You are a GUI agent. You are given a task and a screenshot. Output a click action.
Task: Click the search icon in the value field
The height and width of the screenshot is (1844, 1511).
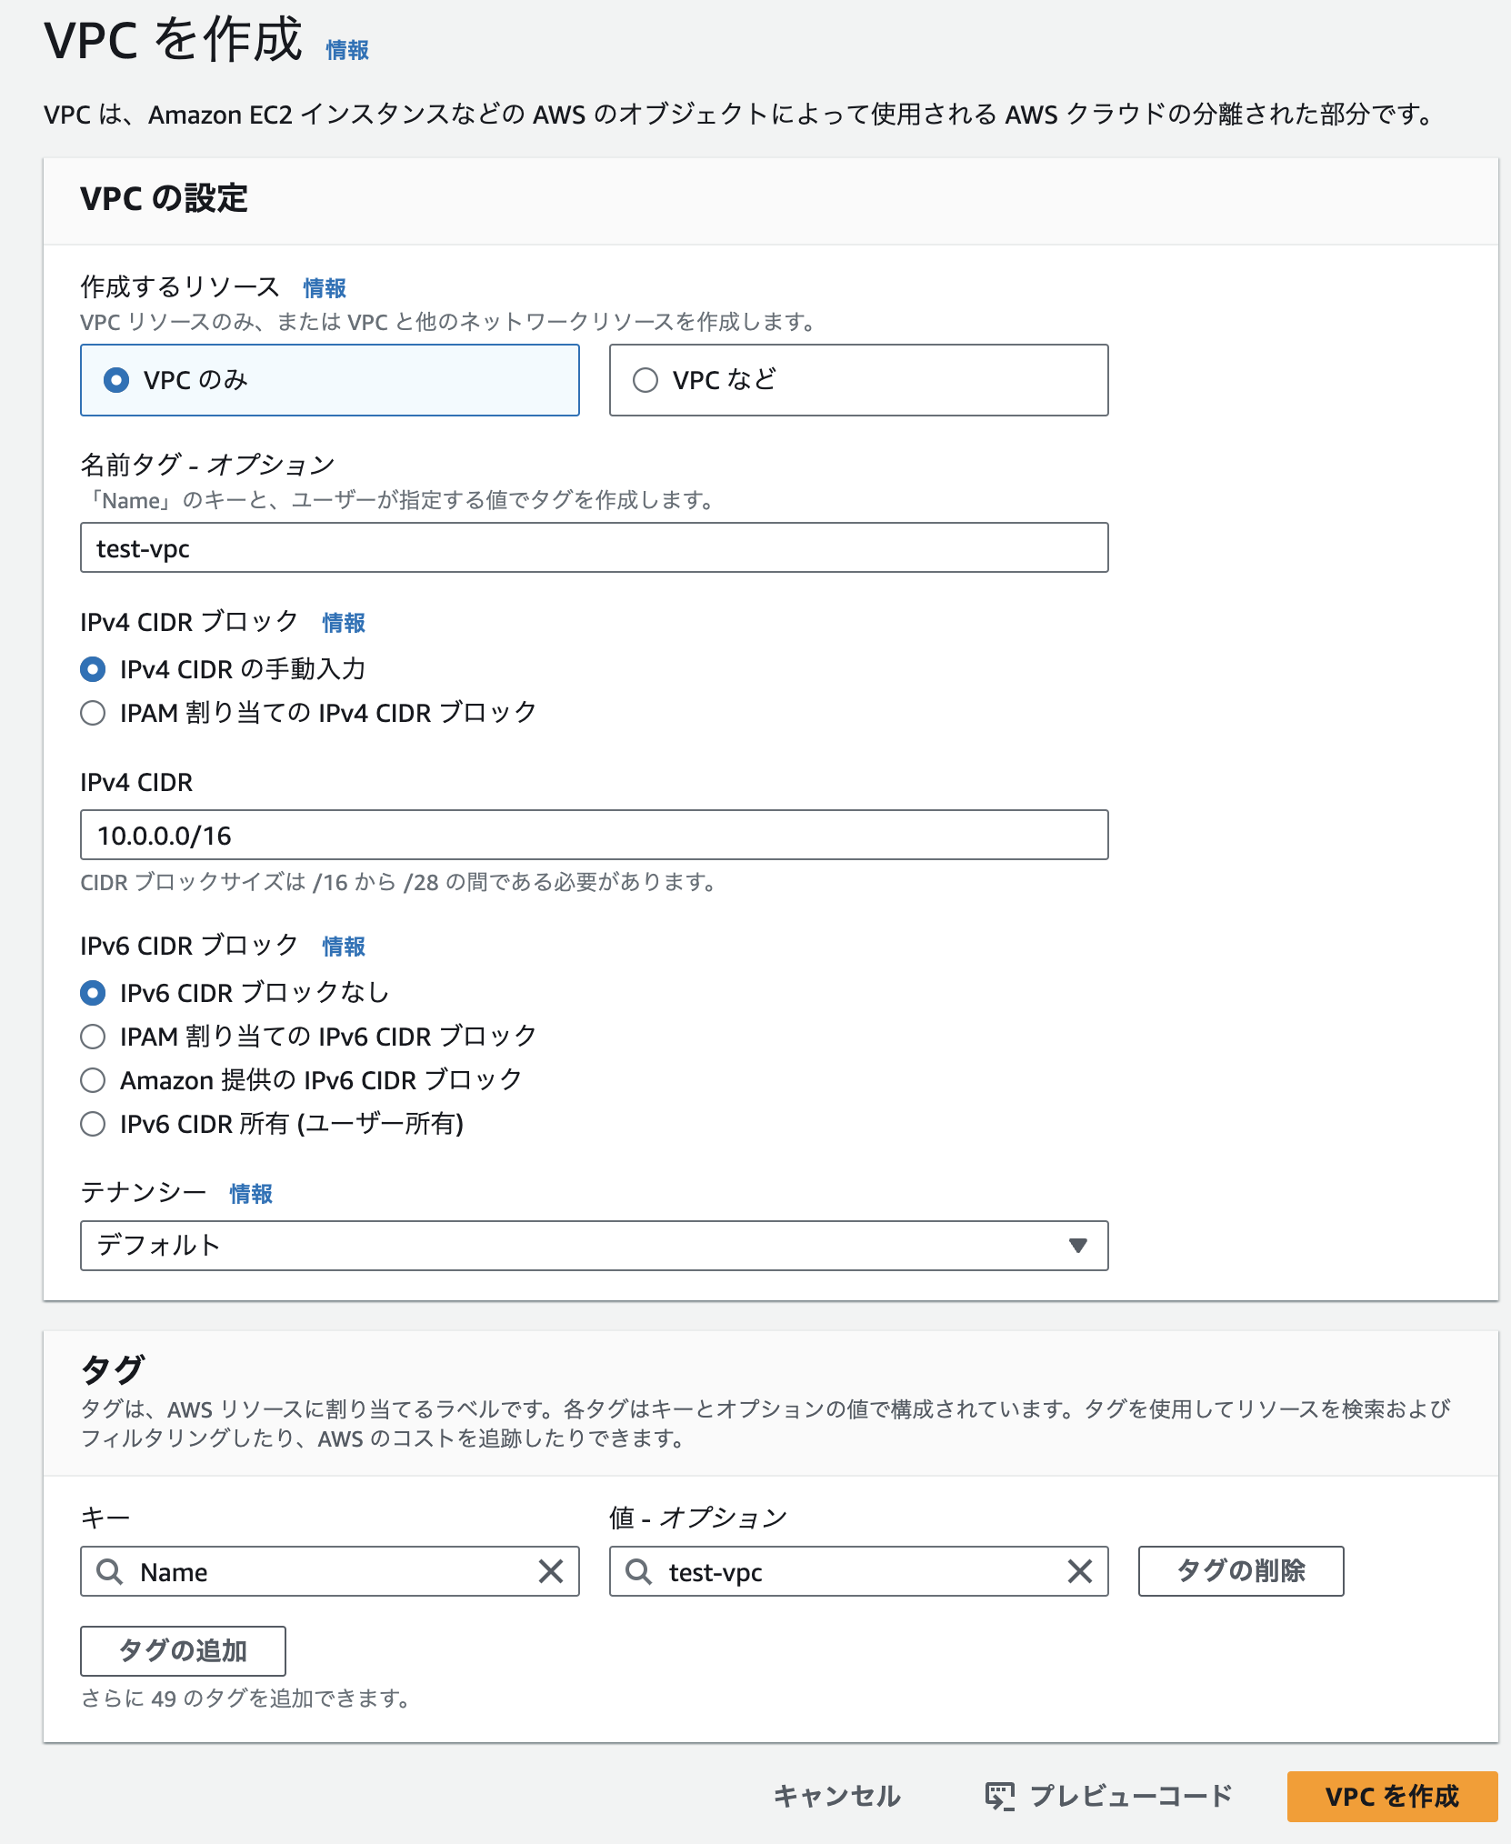(639, 1573)
